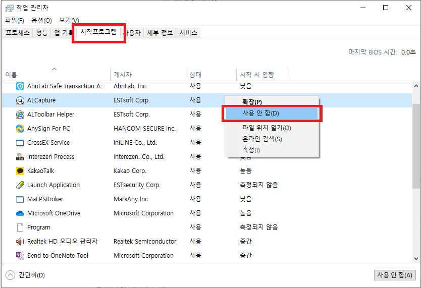Switch to the 서비스 tab

tap(188, 33)
